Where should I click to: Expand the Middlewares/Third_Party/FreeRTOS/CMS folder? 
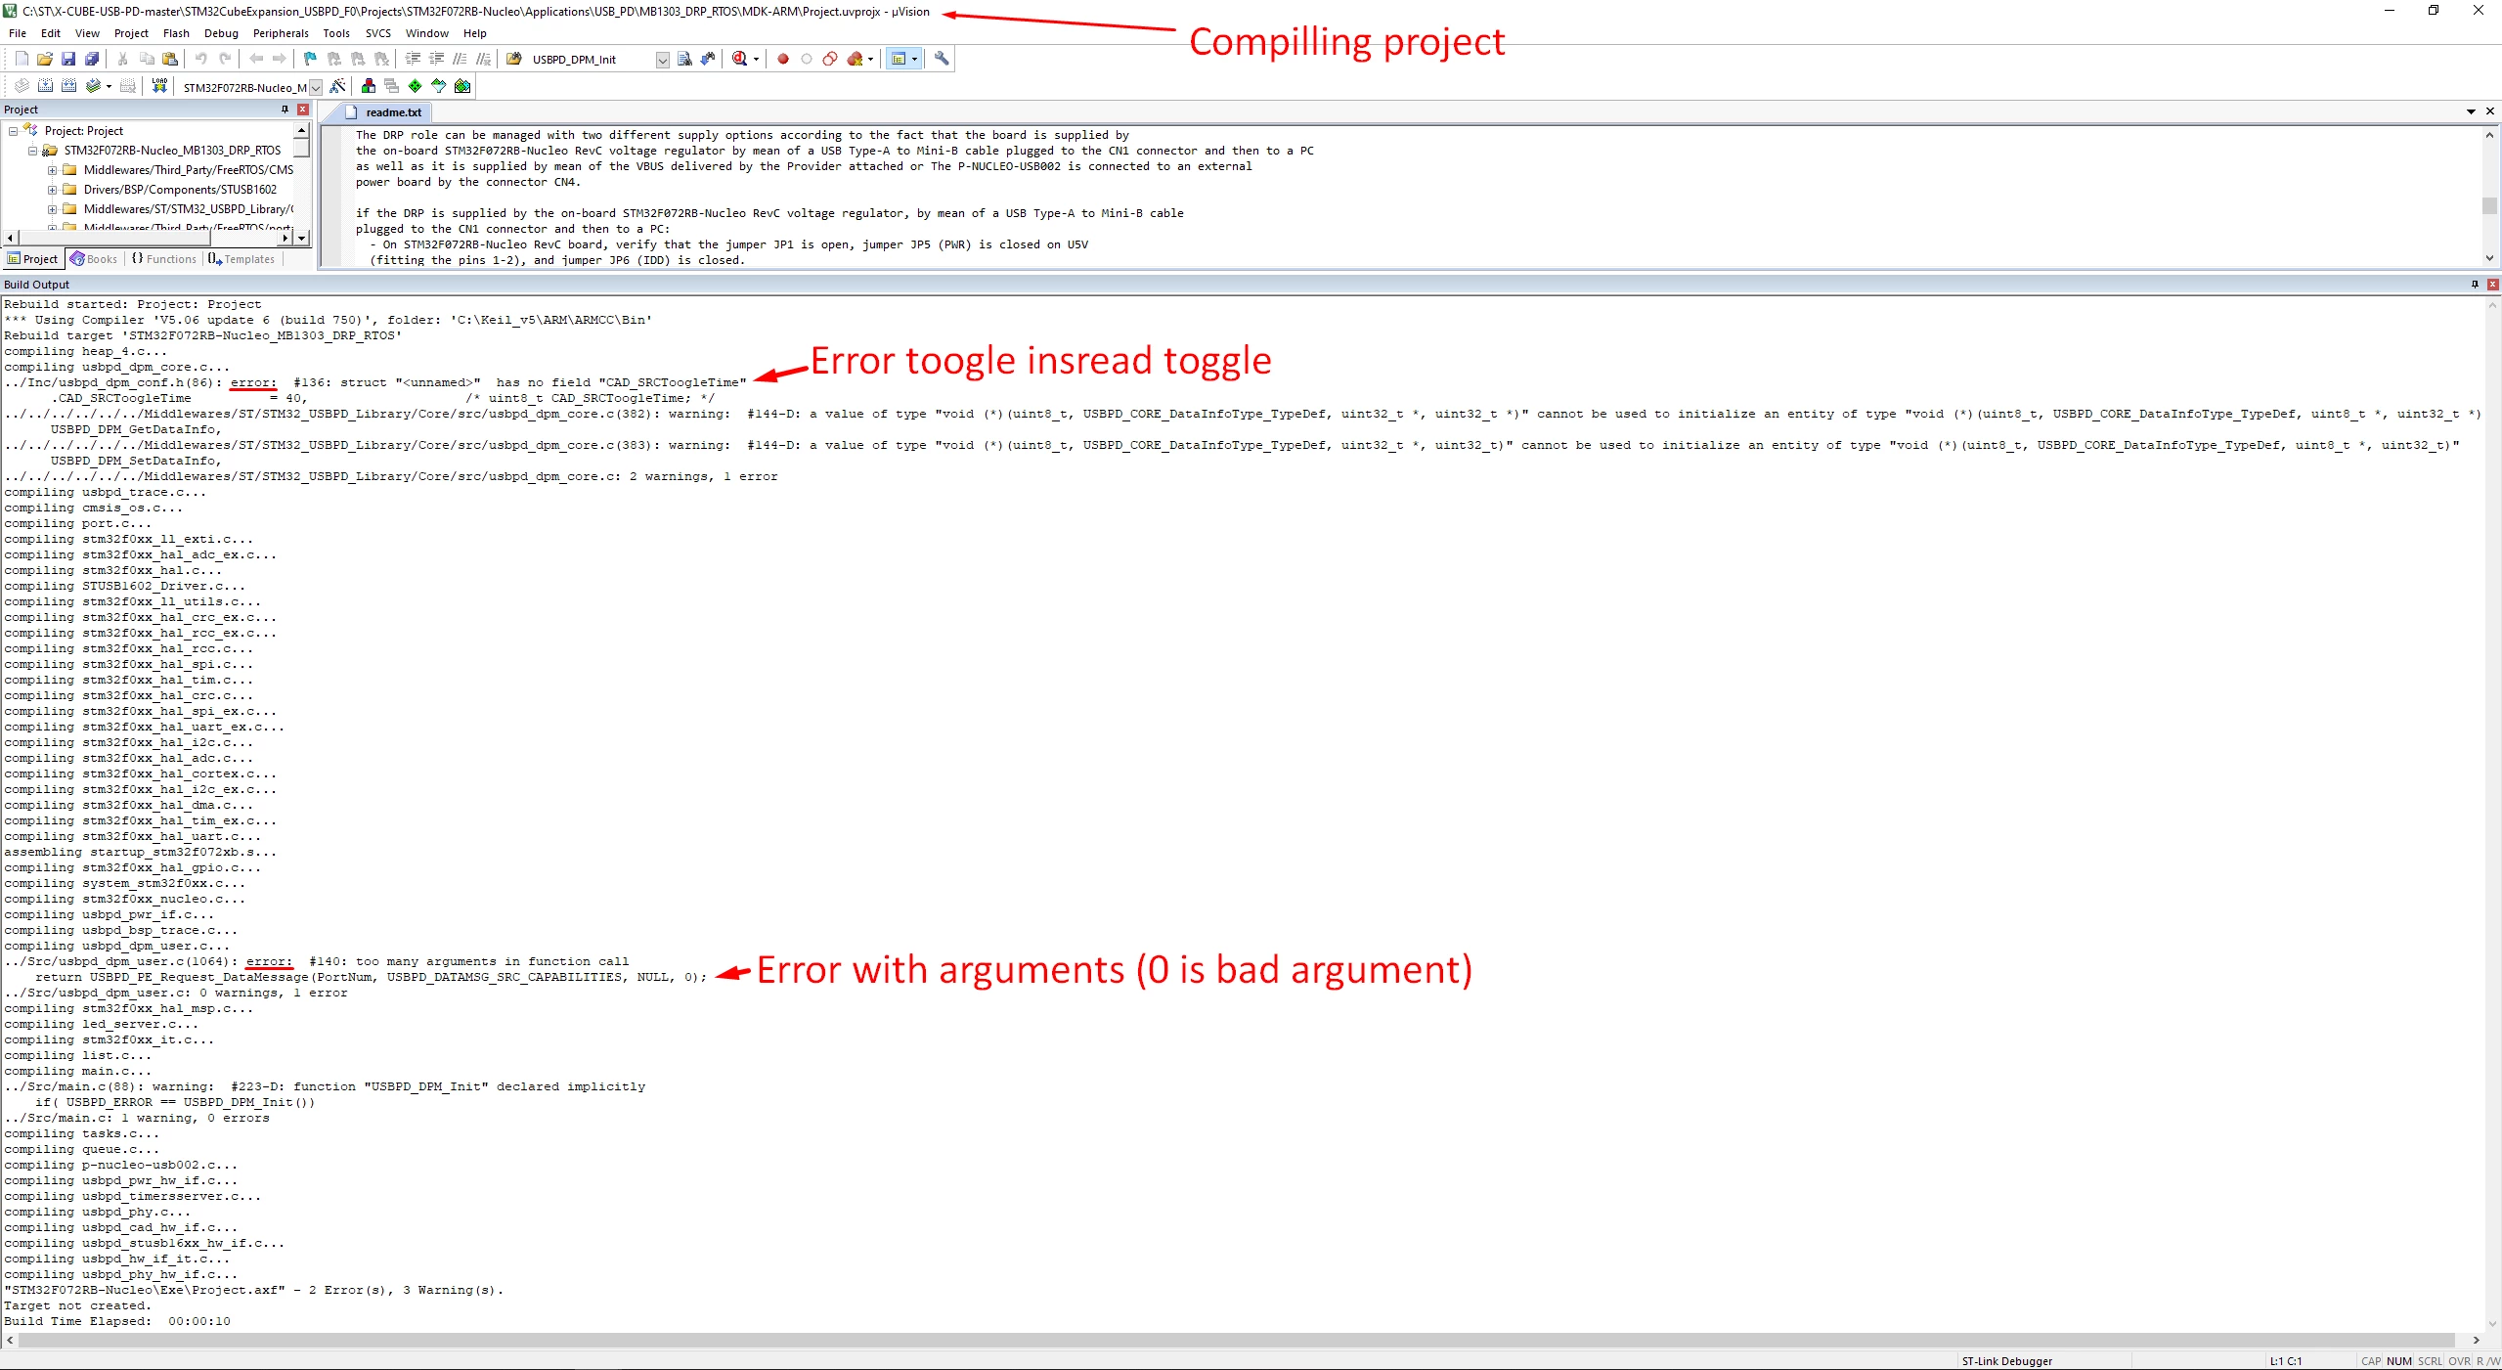(x=52, y=170)
